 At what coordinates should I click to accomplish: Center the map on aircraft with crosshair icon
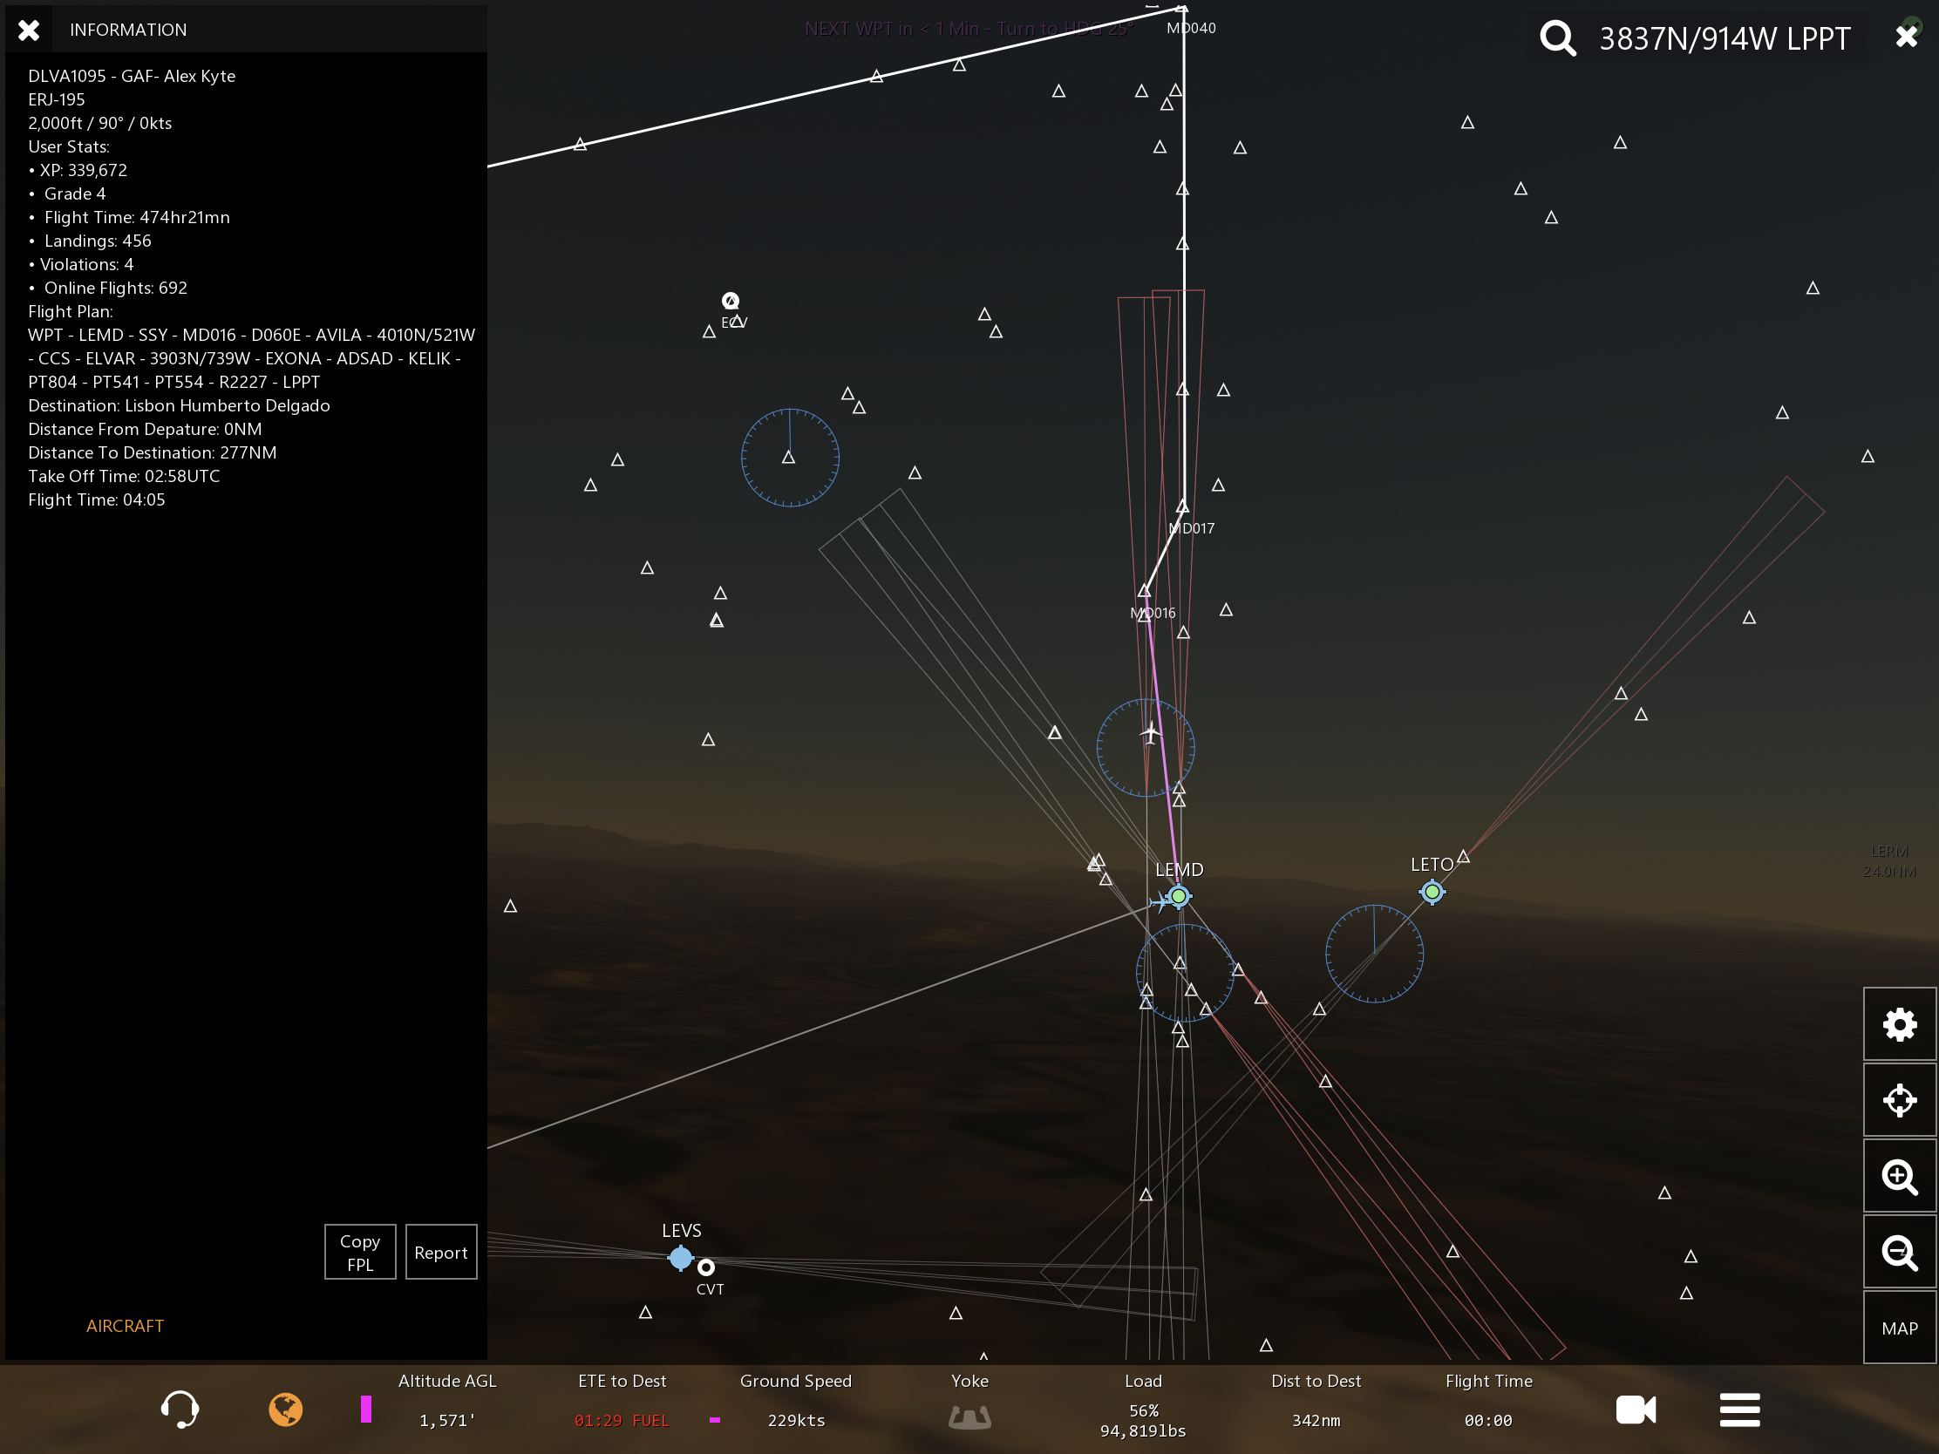pyautogui.click(x=1899, y=1100)
